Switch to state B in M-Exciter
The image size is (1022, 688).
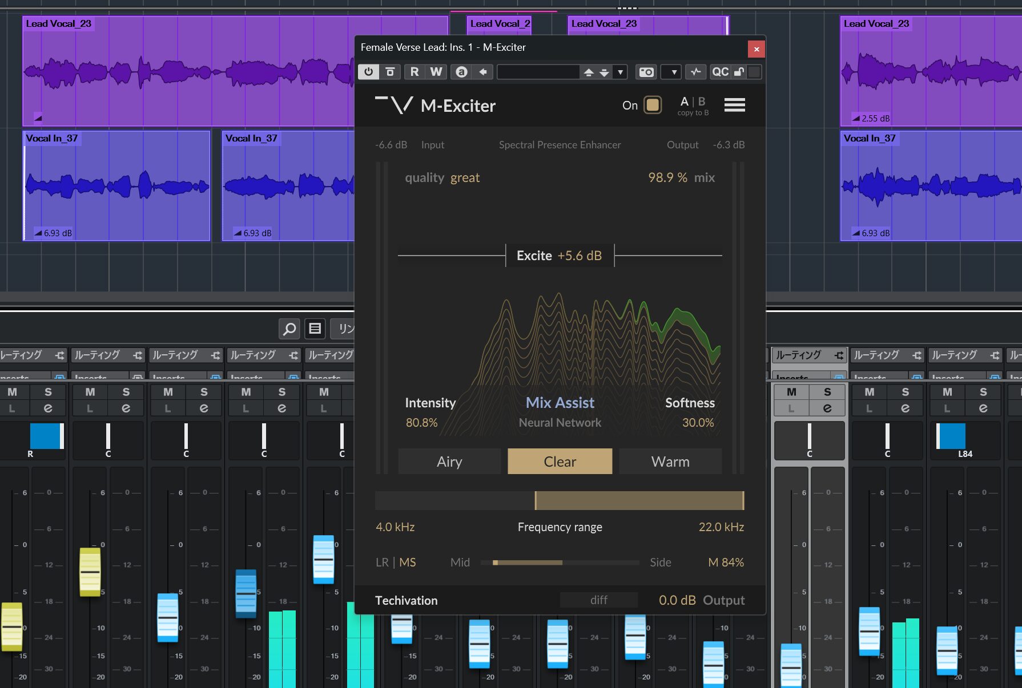[702, 102]
